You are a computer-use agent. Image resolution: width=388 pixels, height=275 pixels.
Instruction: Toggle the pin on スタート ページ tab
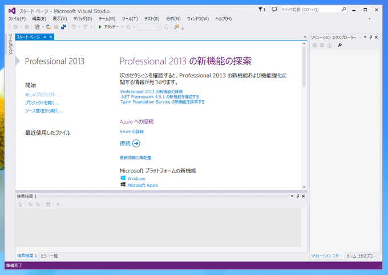point(45,37)
